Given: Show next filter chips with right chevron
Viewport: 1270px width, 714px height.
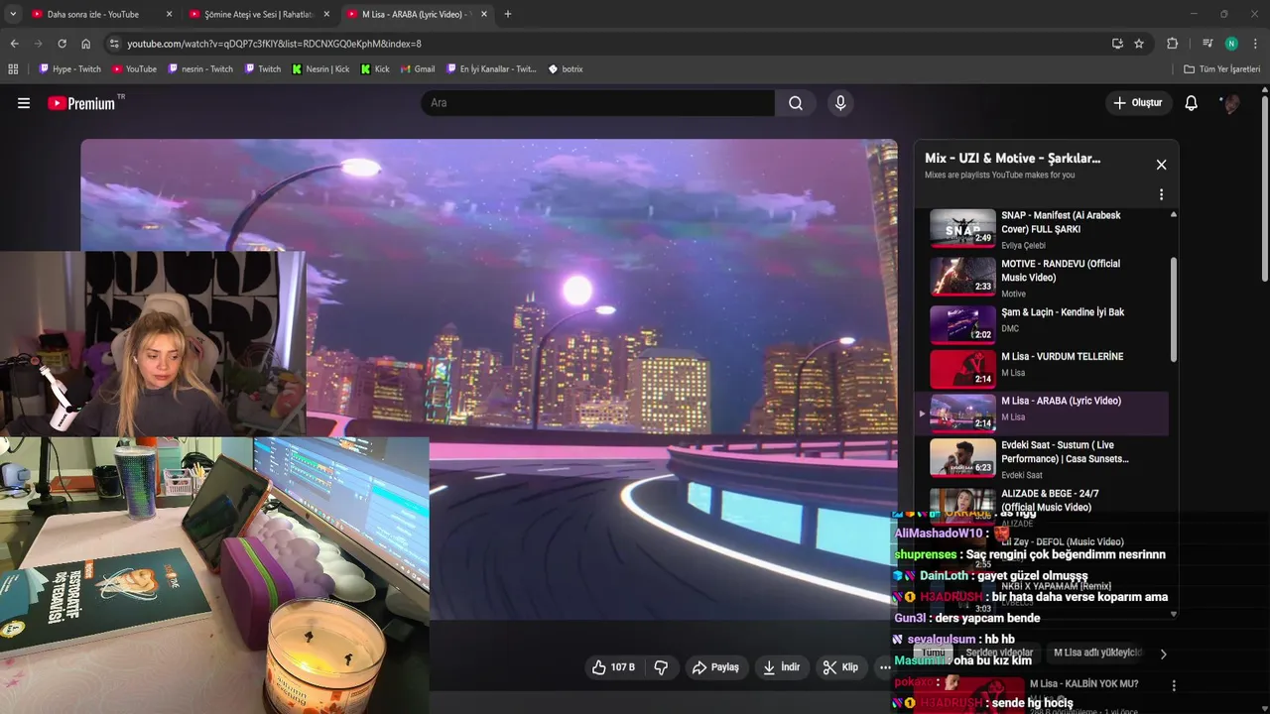Looking at the screenshot, I should [x=1163, y=654].
